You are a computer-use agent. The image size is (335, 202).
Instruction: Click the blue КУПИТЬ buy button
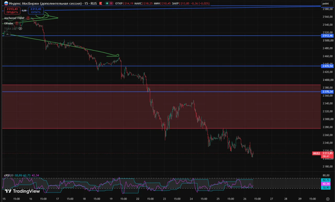click(36, 10)
